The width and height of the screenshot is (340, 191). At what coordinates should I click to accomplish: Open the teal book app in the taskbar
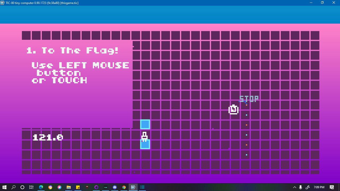click(142, 187)
